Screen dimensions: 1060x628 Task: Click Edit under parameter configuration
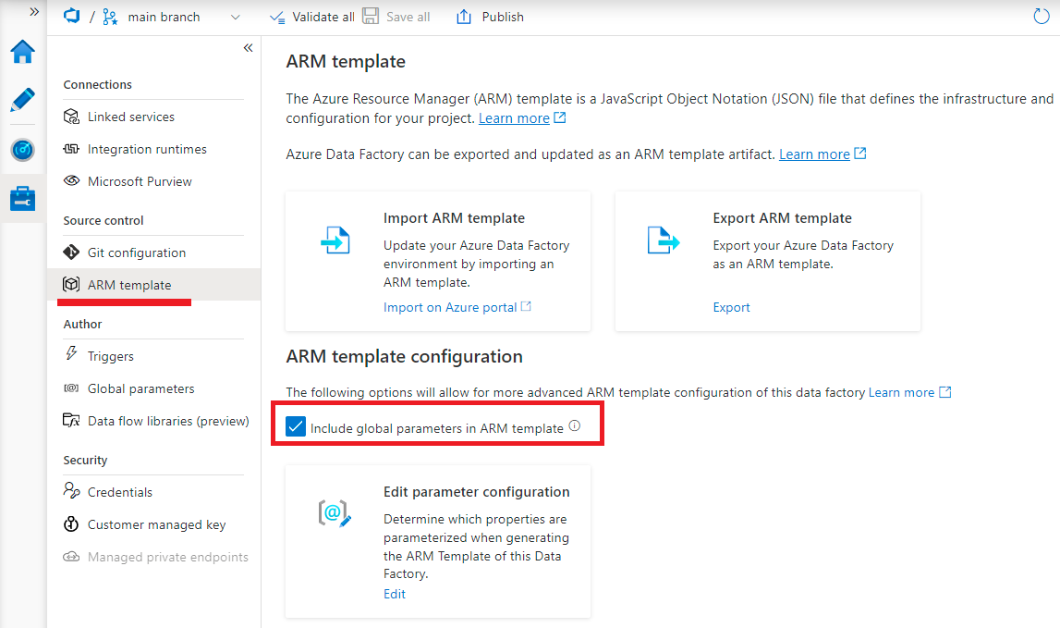click(395, 594)
